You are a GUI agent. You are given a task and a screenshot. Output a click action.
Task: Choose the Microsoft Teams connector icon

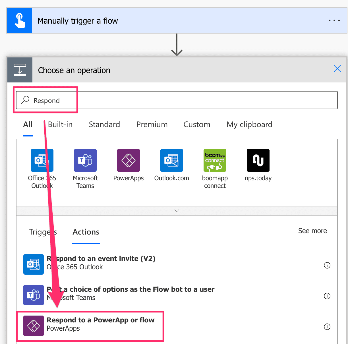coord(85,160)
